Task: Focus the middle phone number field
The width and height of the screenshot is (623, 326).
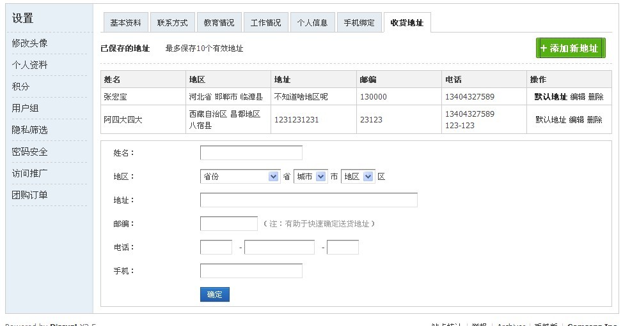Action: (x=280, y=247)
